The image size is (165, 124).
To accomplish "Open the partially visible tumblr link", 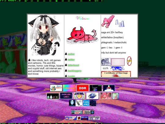I will pos(71,76).
